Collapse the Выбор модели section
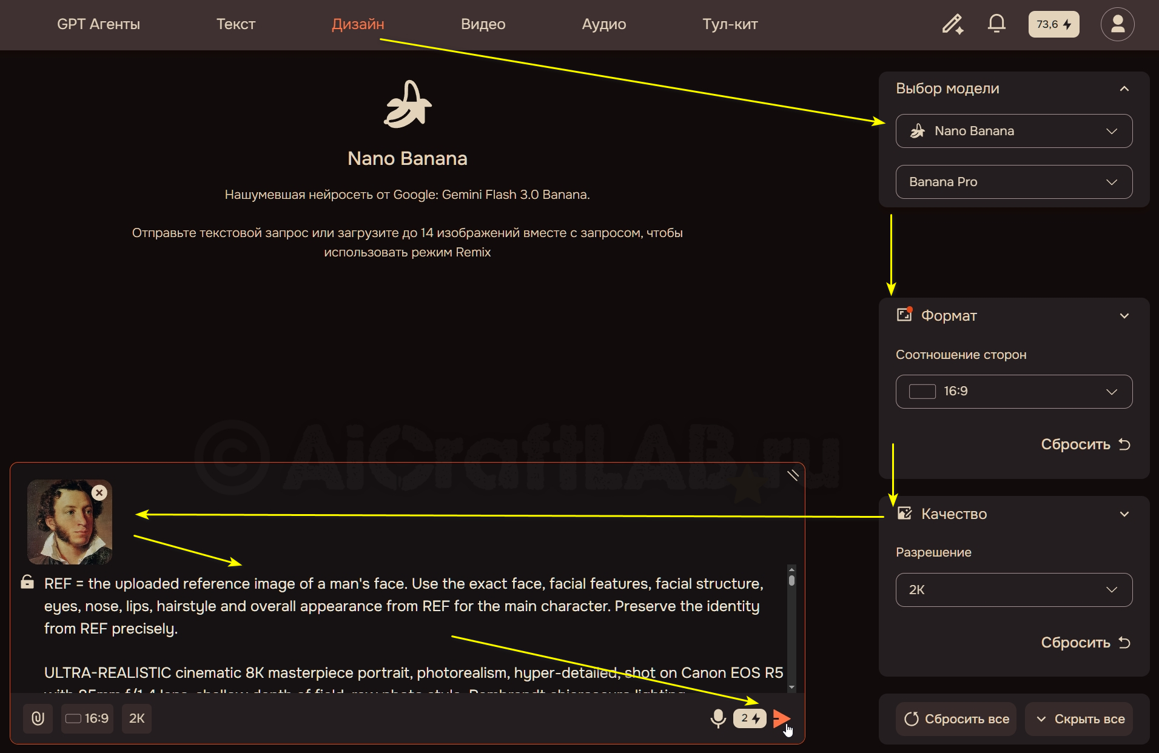Screen dimensions: 1159x753 coord(1124,89)
